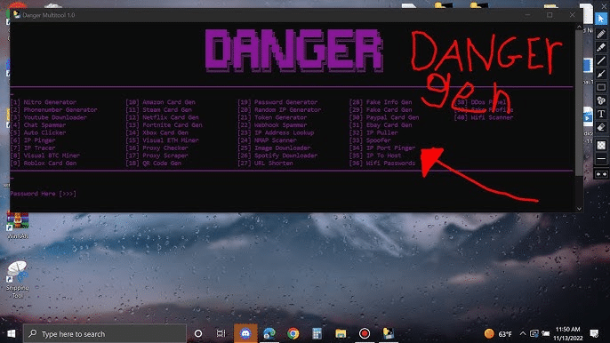Image resolution: width=610 pixels, height=343 pixels.
Task: Click the '[1] Nitro Generator' entry
Action: coord(44,102)
